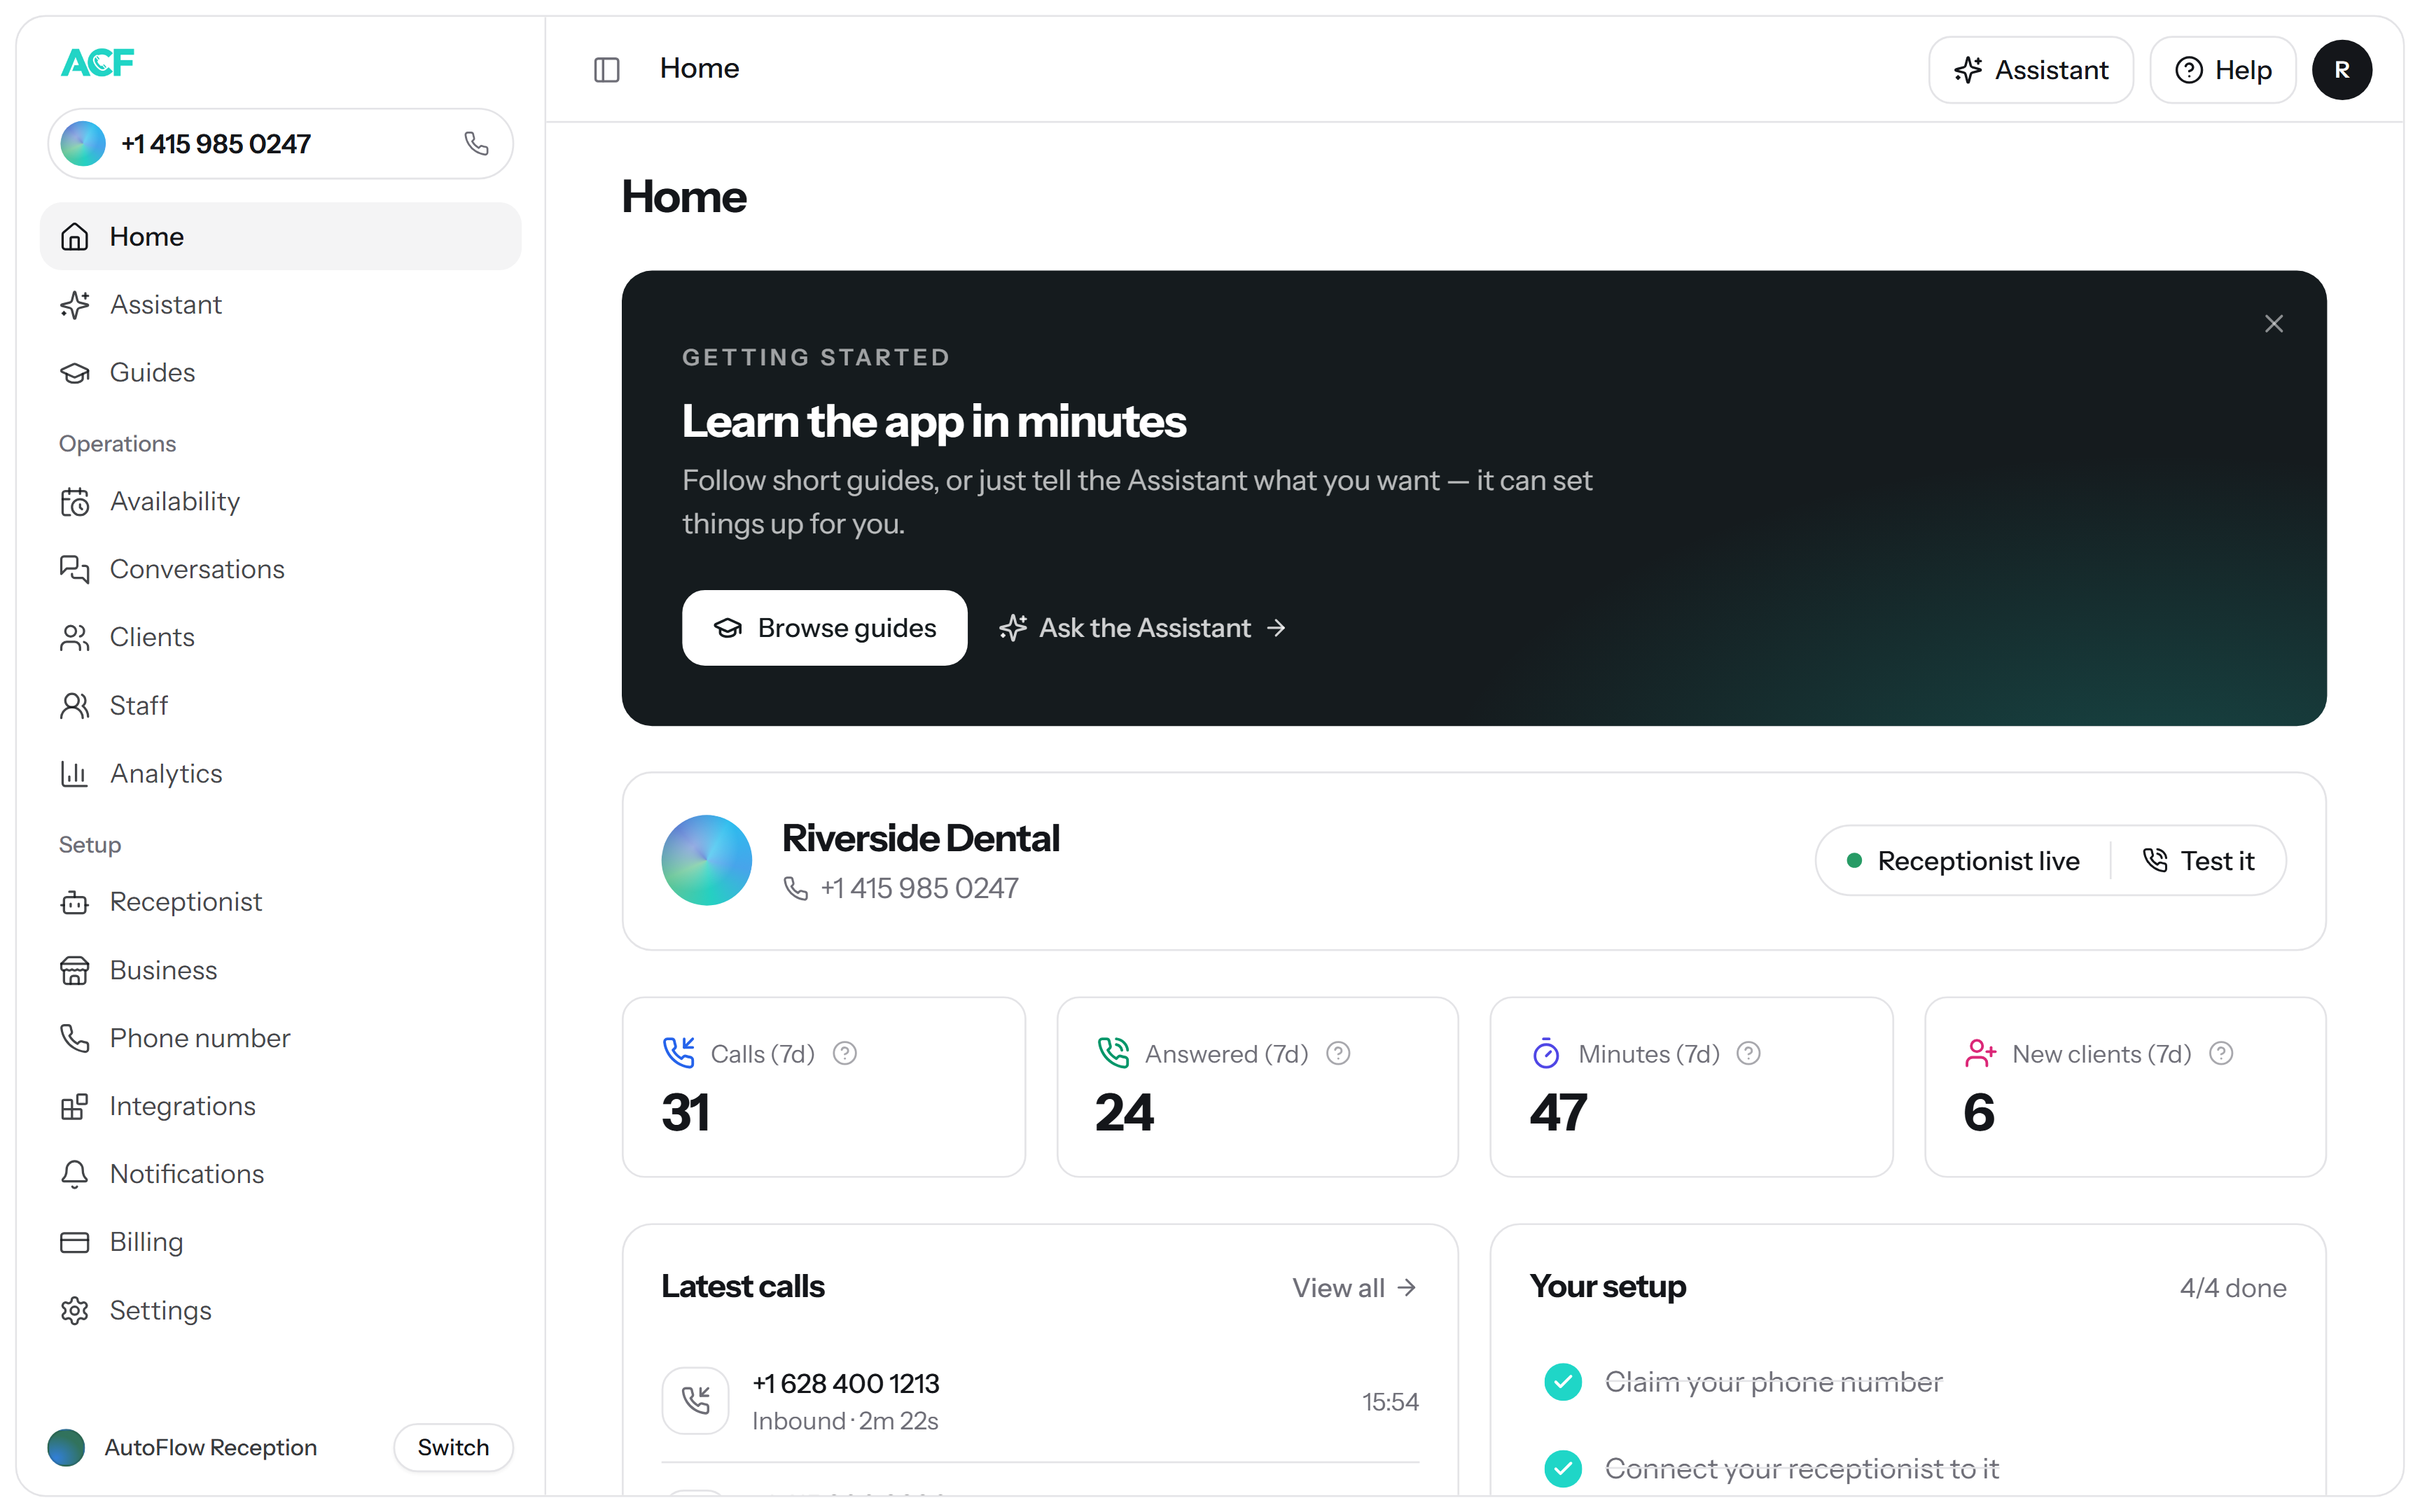Click the Home breadcrumb in header
The image size is (2420, 1512).
[699, 69]
